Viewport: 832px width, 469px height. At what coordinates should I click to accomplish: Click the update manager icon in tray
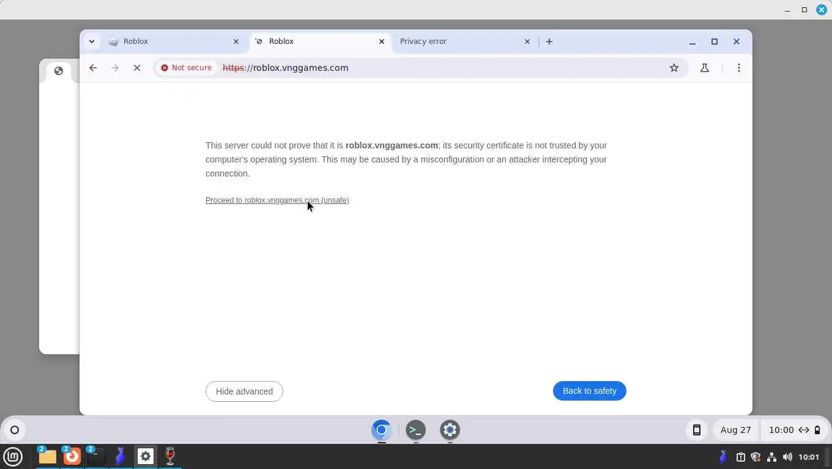[740, 457]
